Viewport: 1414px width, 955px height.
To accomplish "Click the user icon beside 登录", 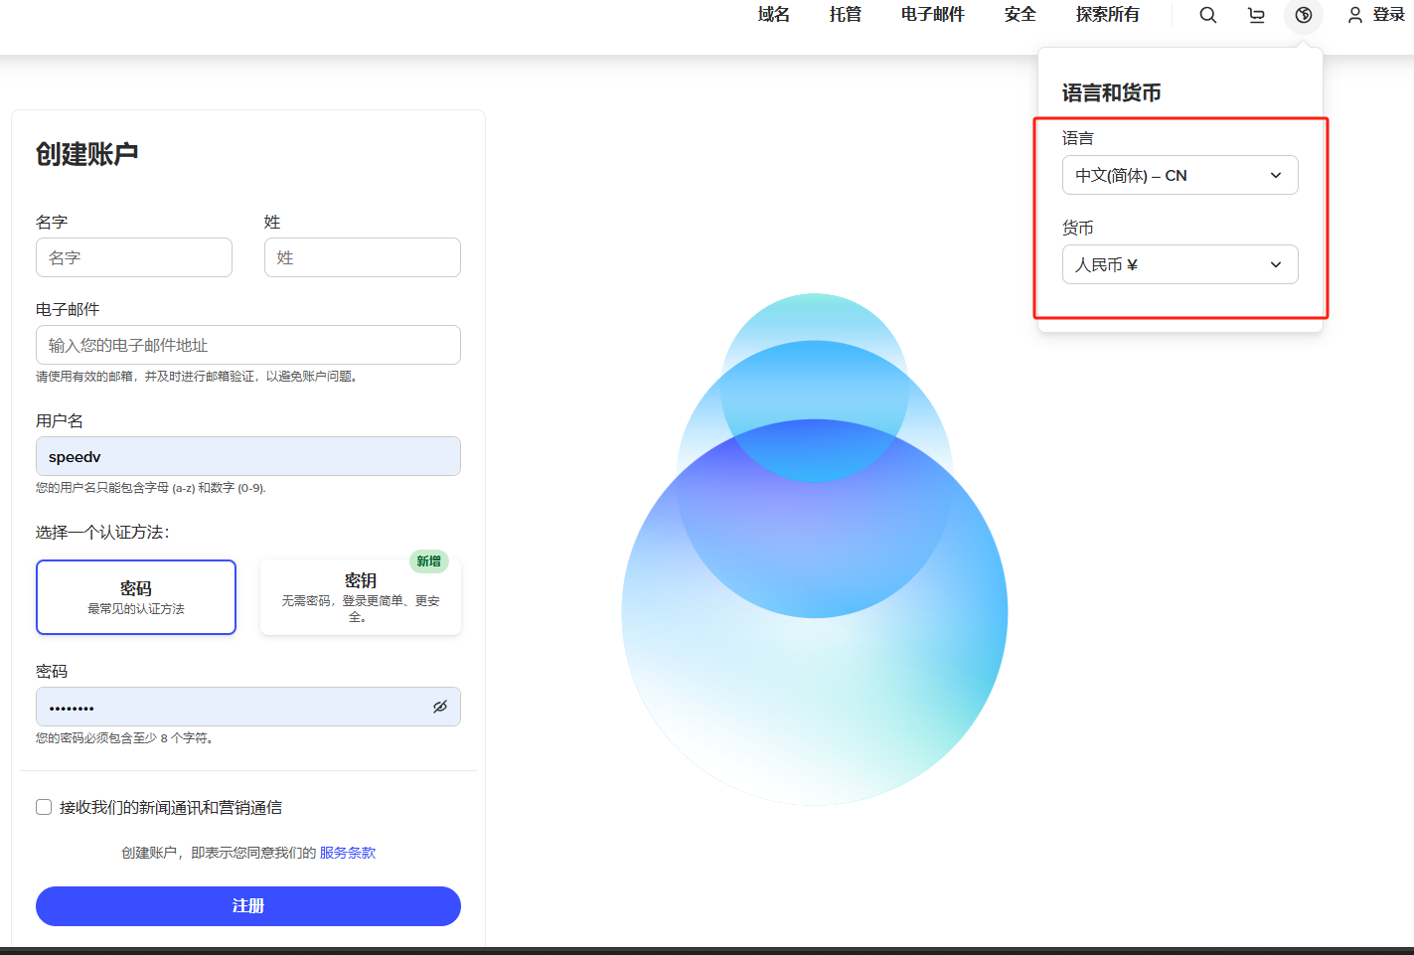I will click(x=1354, y=15).
